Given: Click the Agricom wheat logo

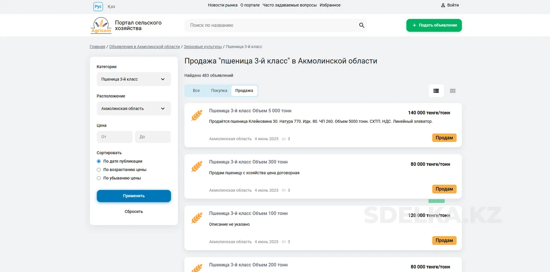Looking at the screenshot, I should [101, 25].
